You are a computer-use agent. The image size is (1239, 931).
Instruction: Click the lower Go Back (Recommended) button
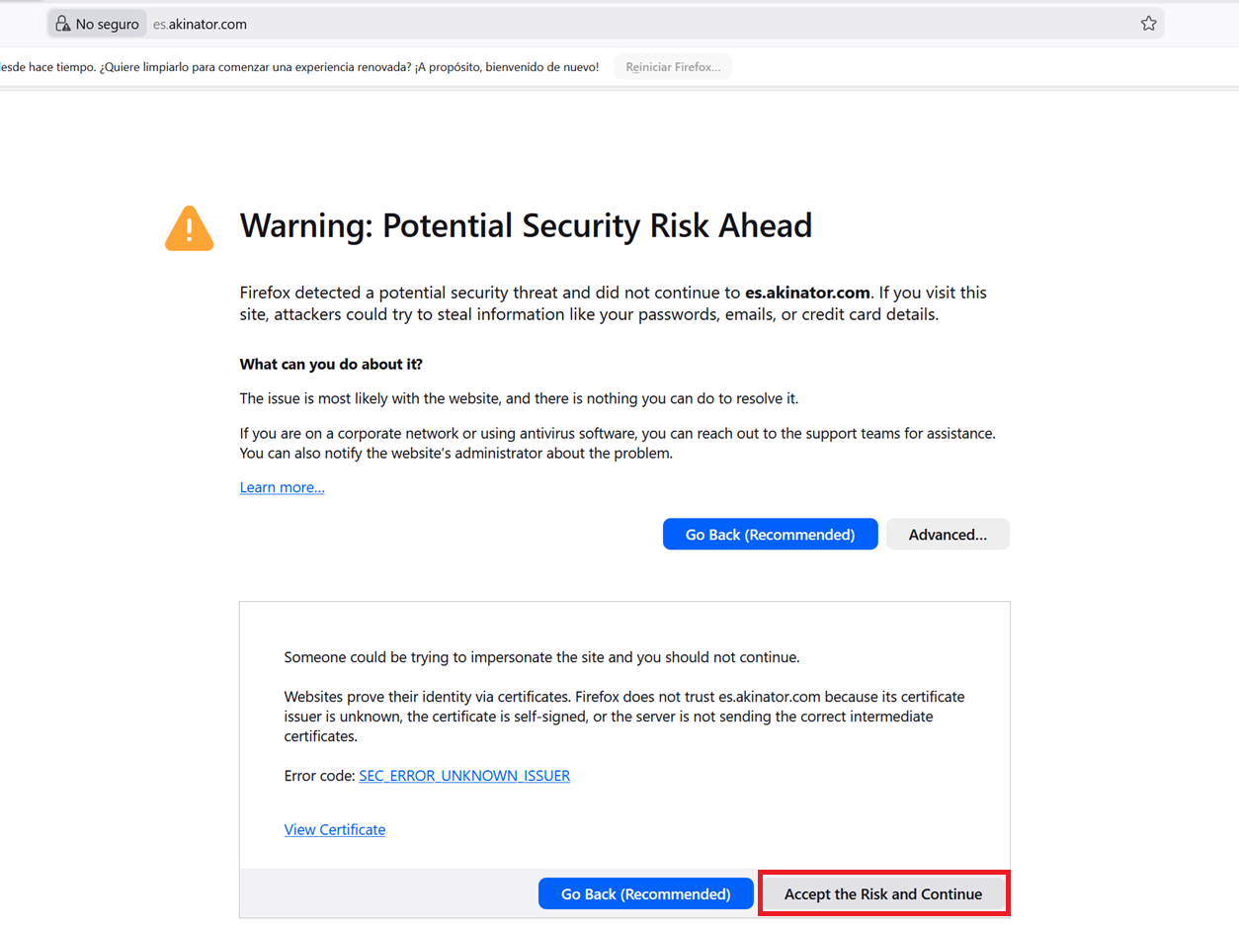(x=645, y=893)
